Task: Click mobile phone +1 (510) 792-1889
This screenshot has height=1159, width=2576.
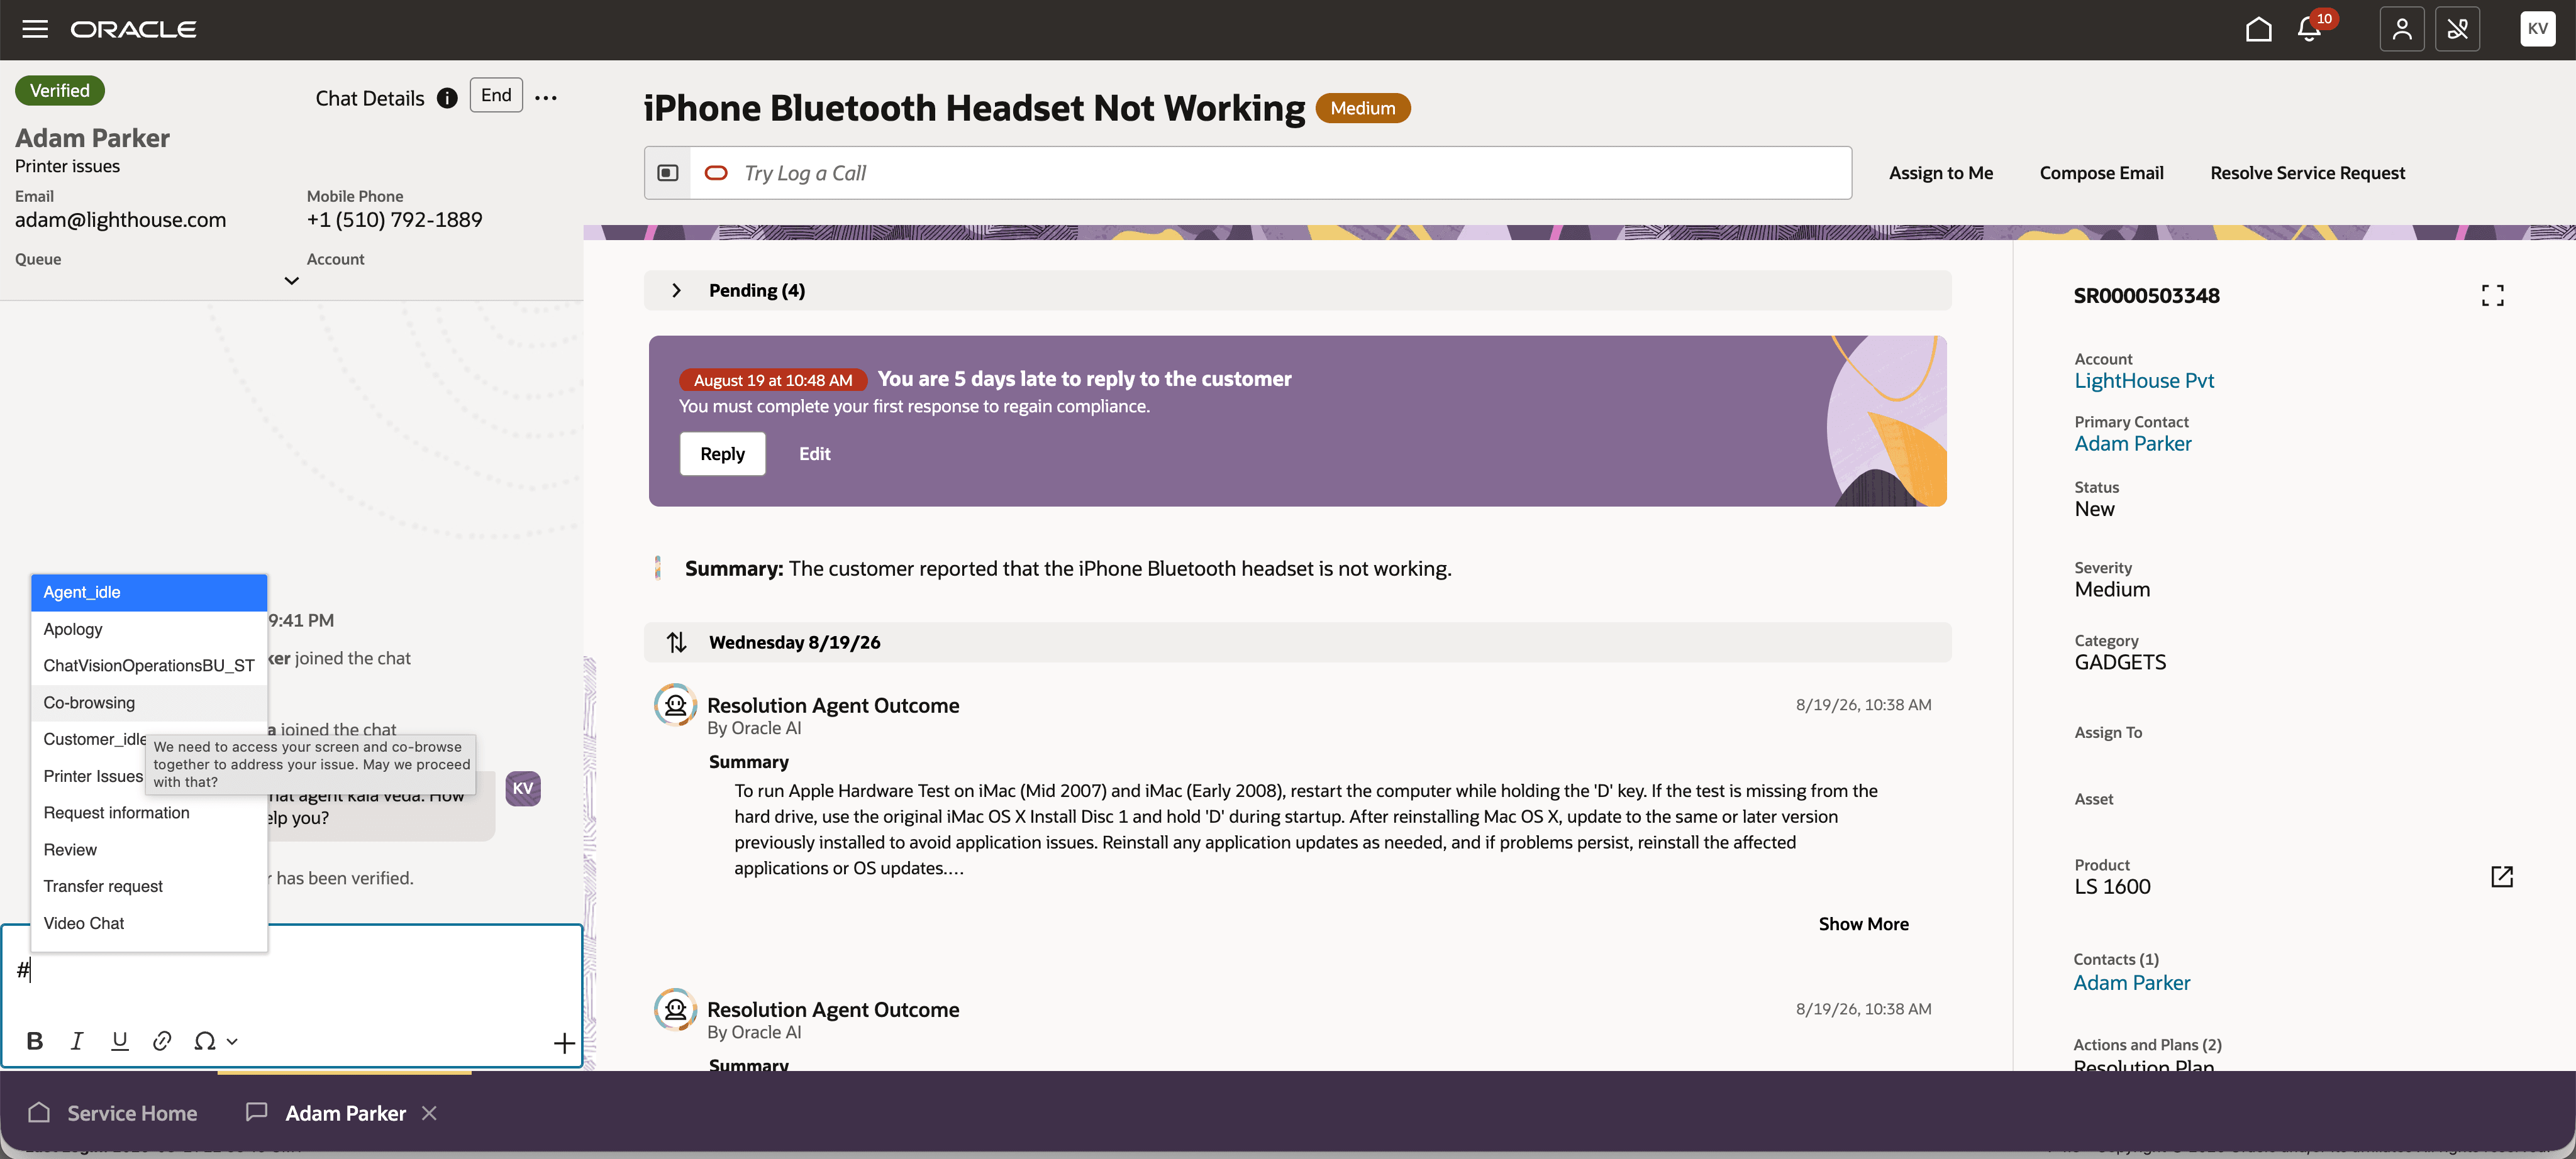Action: [x=394, y=220]
